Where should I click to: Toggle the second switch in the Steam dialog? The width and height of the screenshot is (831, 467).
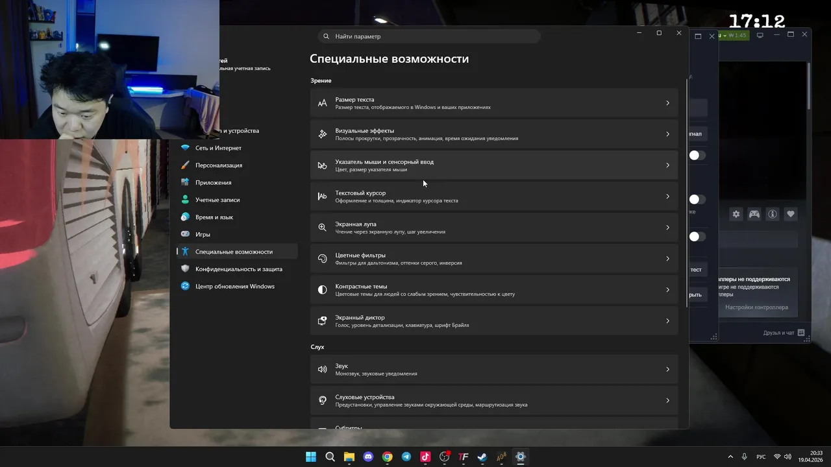point(697,199)
